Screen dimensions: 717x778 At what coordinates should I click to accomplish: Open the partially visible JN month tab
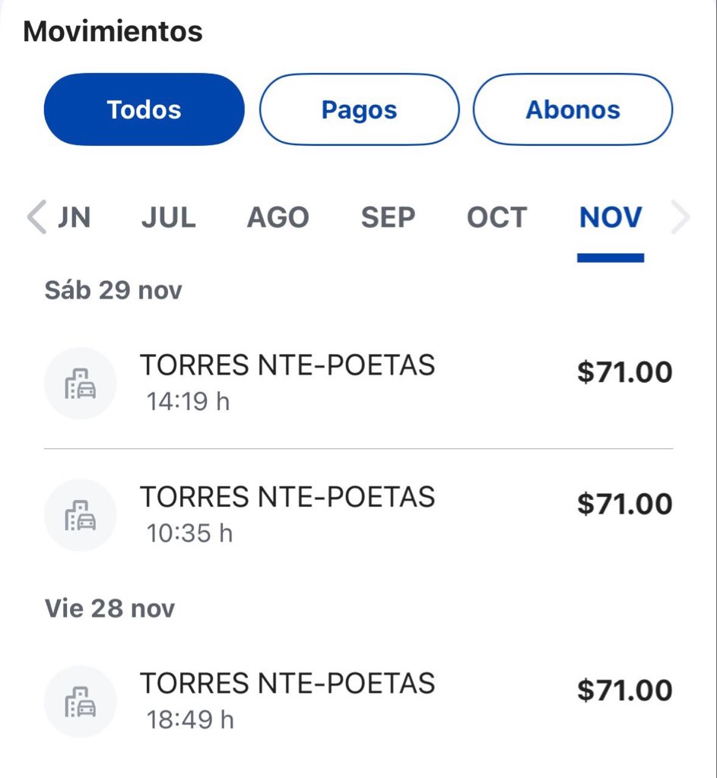75,218
